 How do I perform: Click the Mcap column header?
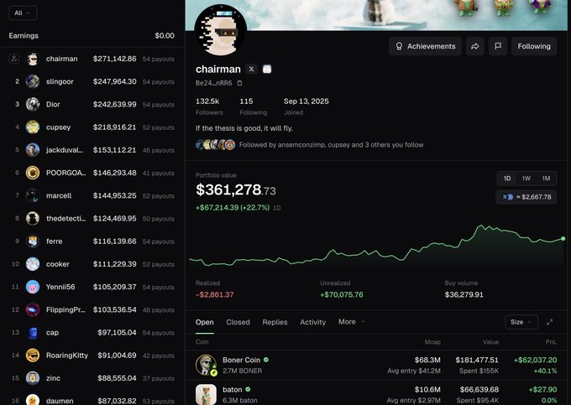point(432,342)
